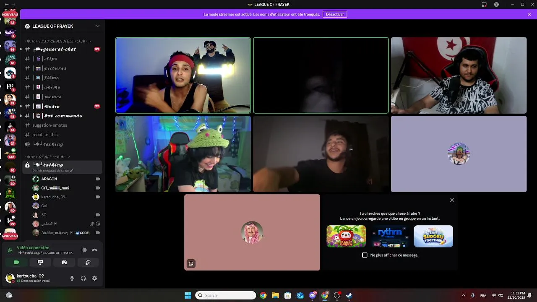537x302 pixels.
Task: Launch the Magic Garden activity
Action: pyautogui.click(x=346, y=236)
